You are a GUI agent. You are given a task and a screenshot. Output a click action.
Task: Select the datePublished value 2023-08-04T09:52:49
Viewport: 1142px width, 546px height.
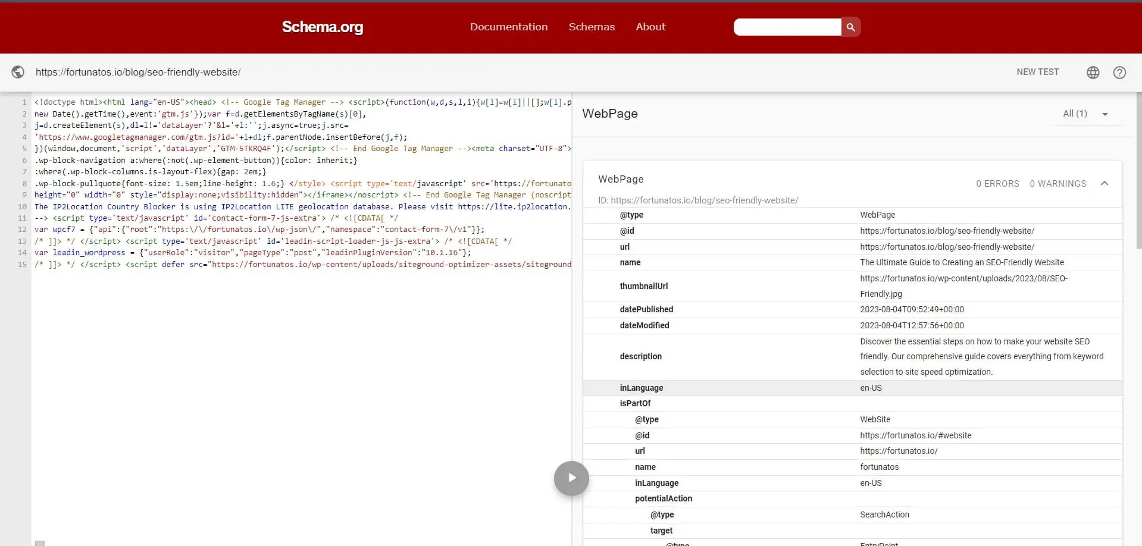912,309
